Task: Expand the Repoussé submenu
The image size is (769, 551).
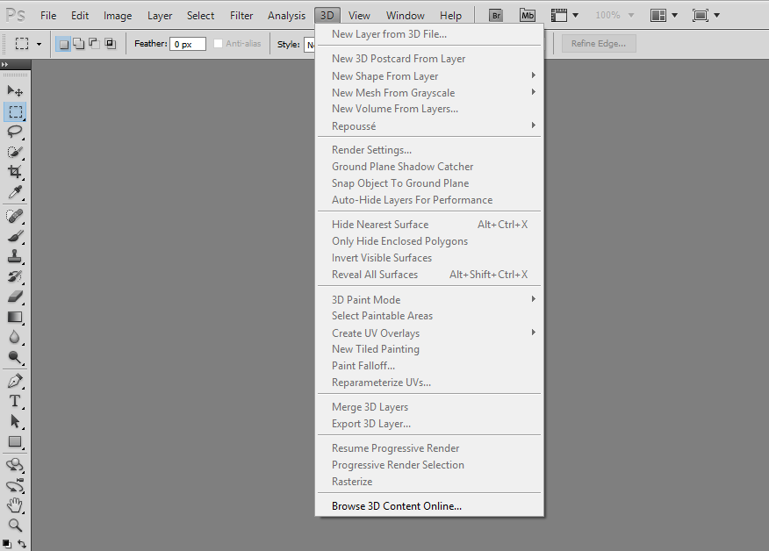Action: [x=429, y=126]
